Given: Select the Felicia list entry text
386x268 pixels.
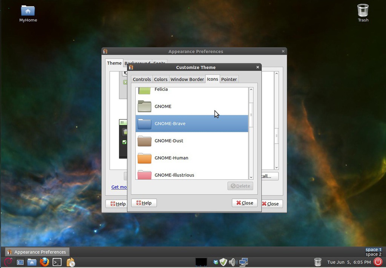Looking at the screenshot, I should [161, 89].
